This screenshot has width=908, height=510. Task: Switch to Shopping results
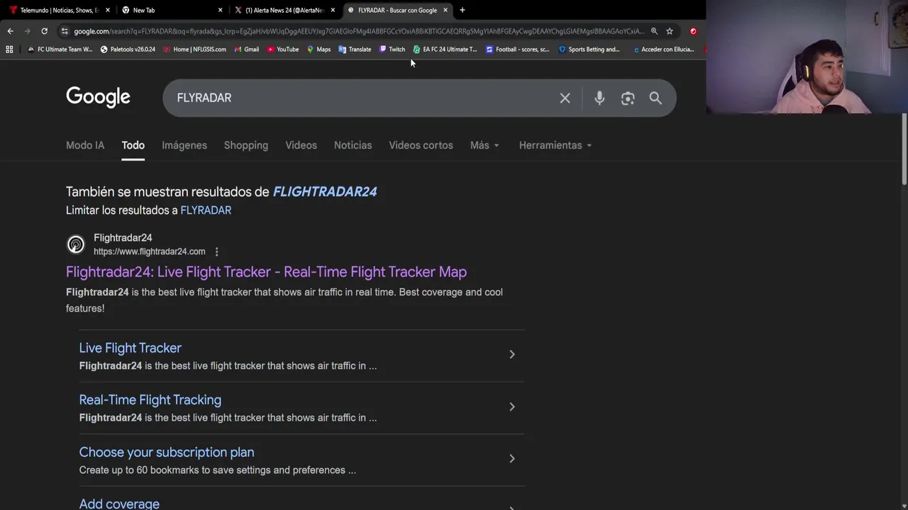tap(246, 145)
